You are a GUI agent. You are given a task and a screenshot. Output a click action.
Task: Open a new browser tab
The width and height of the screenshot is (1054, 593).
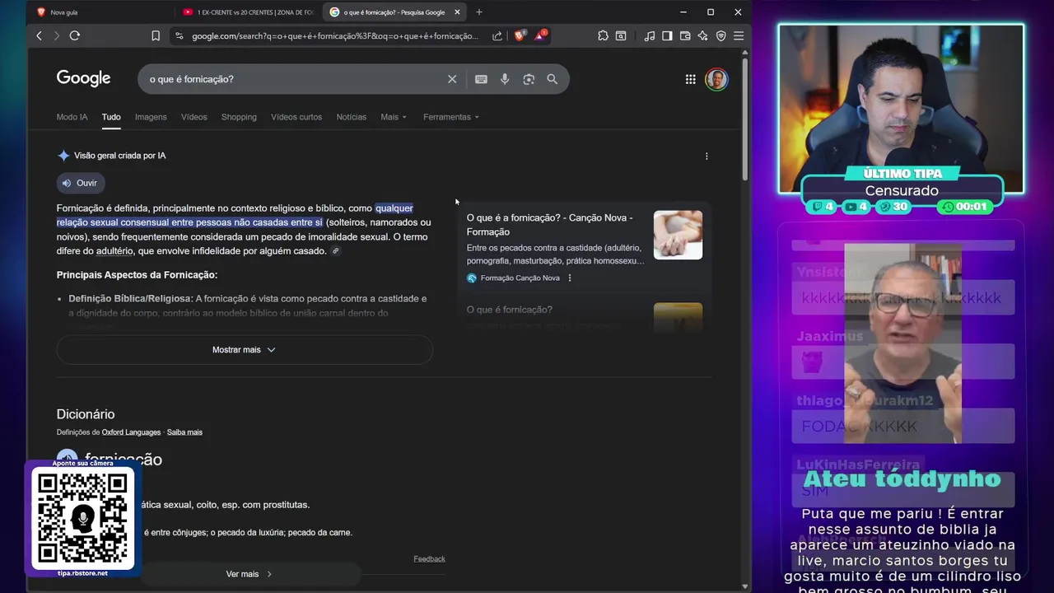click(x=479, y=12)
